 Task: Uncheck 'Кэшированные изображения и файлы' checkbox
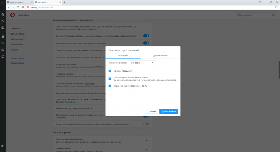point(110,86)
